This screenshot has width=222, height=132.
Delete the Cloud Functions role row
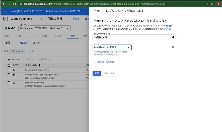[x=173, y=47]
